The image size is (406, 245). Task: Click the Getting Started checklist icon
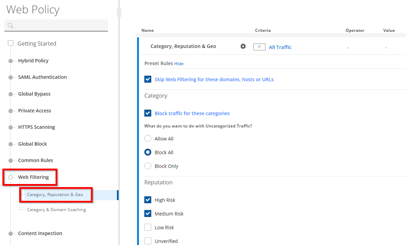pyautogui.click(x=10, y=43)
